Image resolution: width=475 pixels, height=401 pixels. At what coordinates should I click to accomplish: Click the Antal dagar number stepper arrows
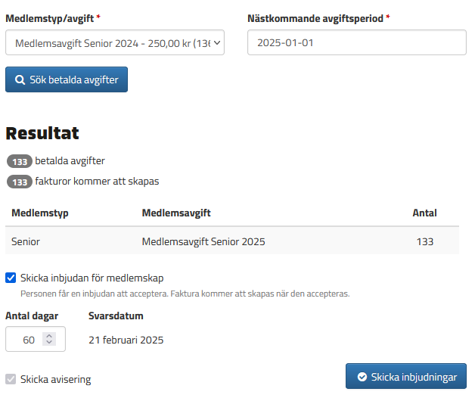50,340
